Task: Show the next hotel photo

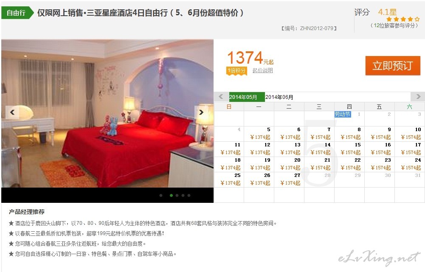Action: click(201, 112)
